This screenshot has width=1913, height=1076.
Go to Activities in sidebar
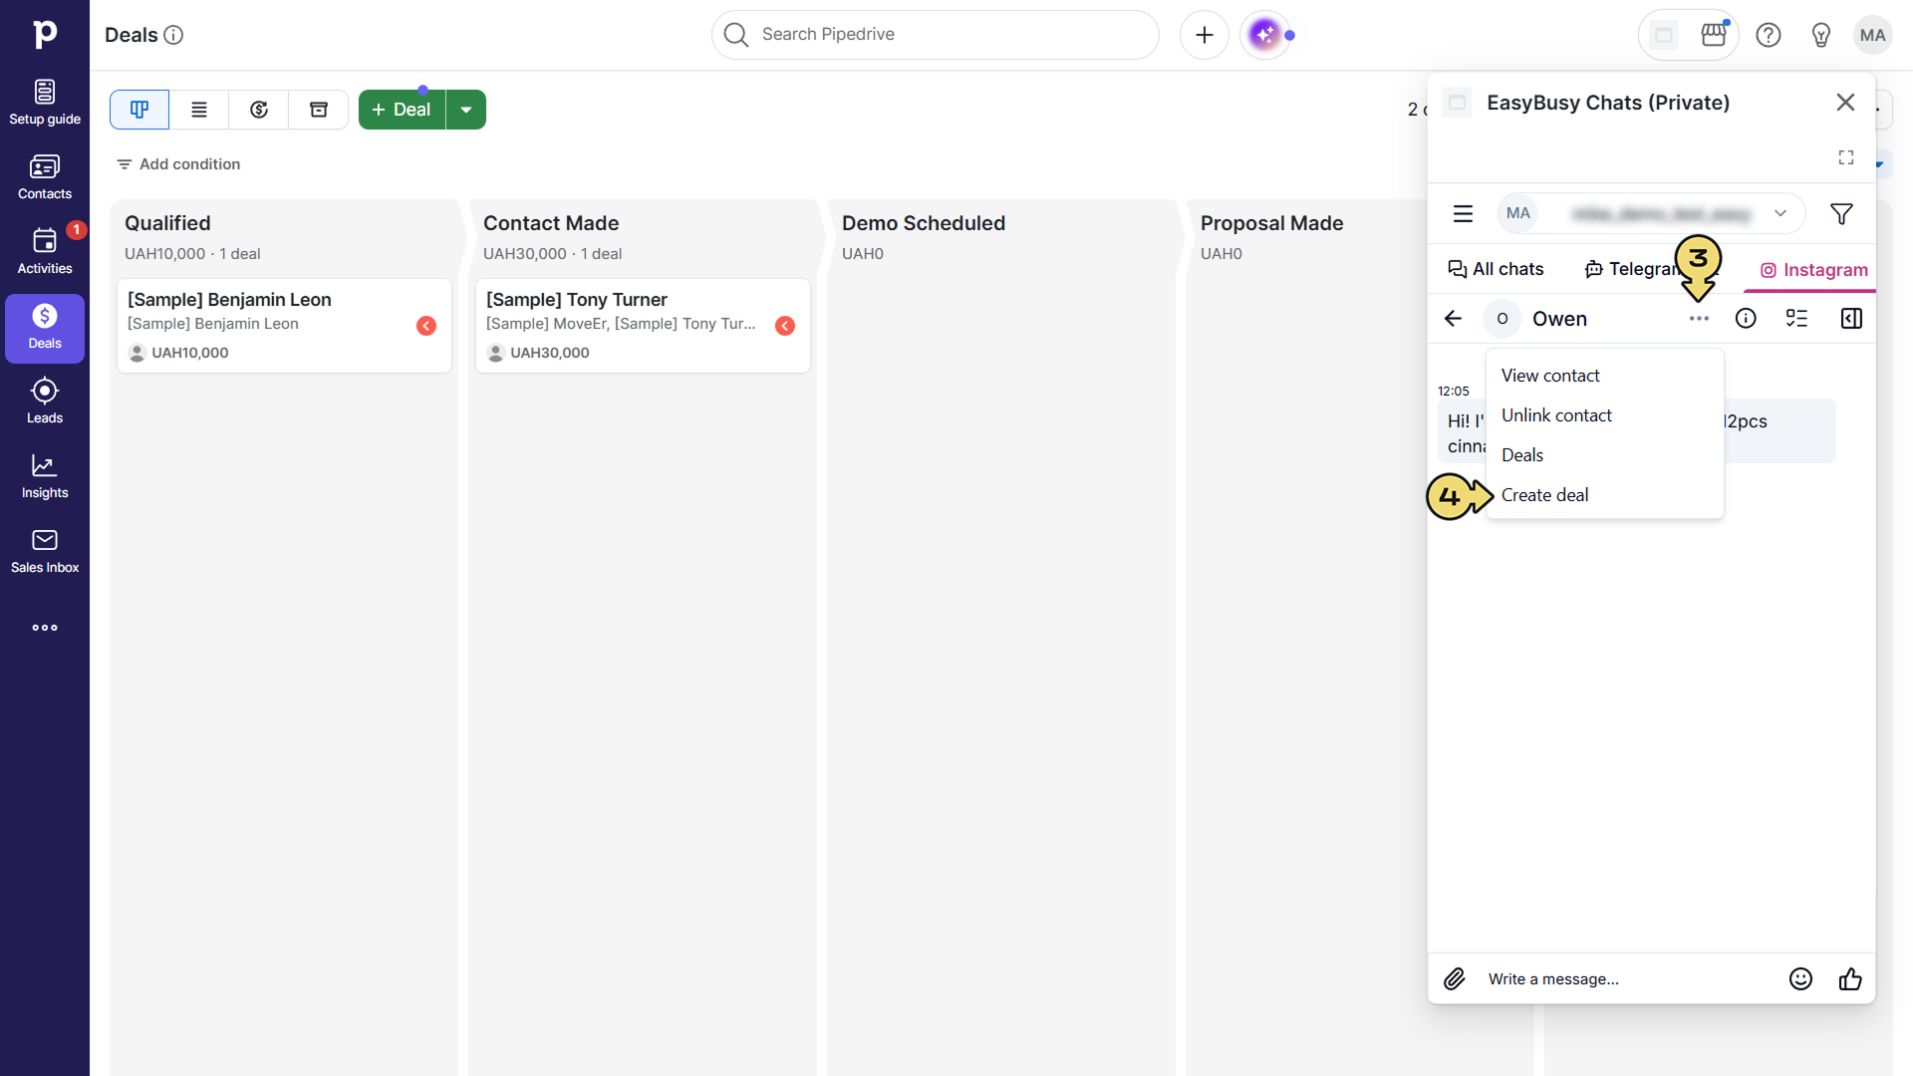coord(45,253)
